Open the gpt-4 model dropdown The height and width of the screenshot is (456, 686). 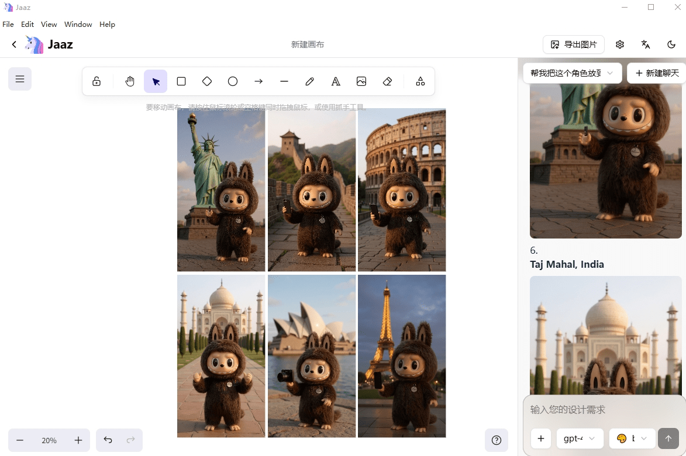580,438
